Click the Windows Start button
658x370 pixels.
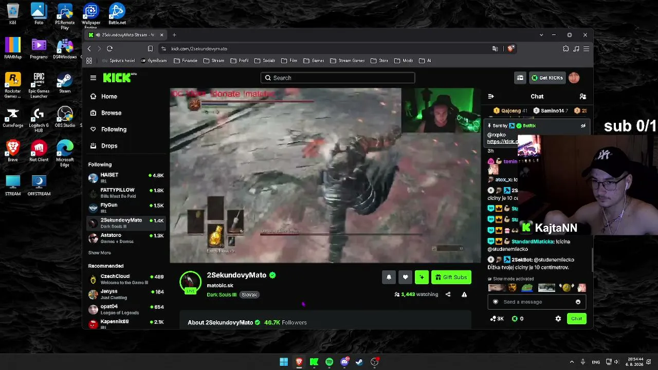click(284, 362)
